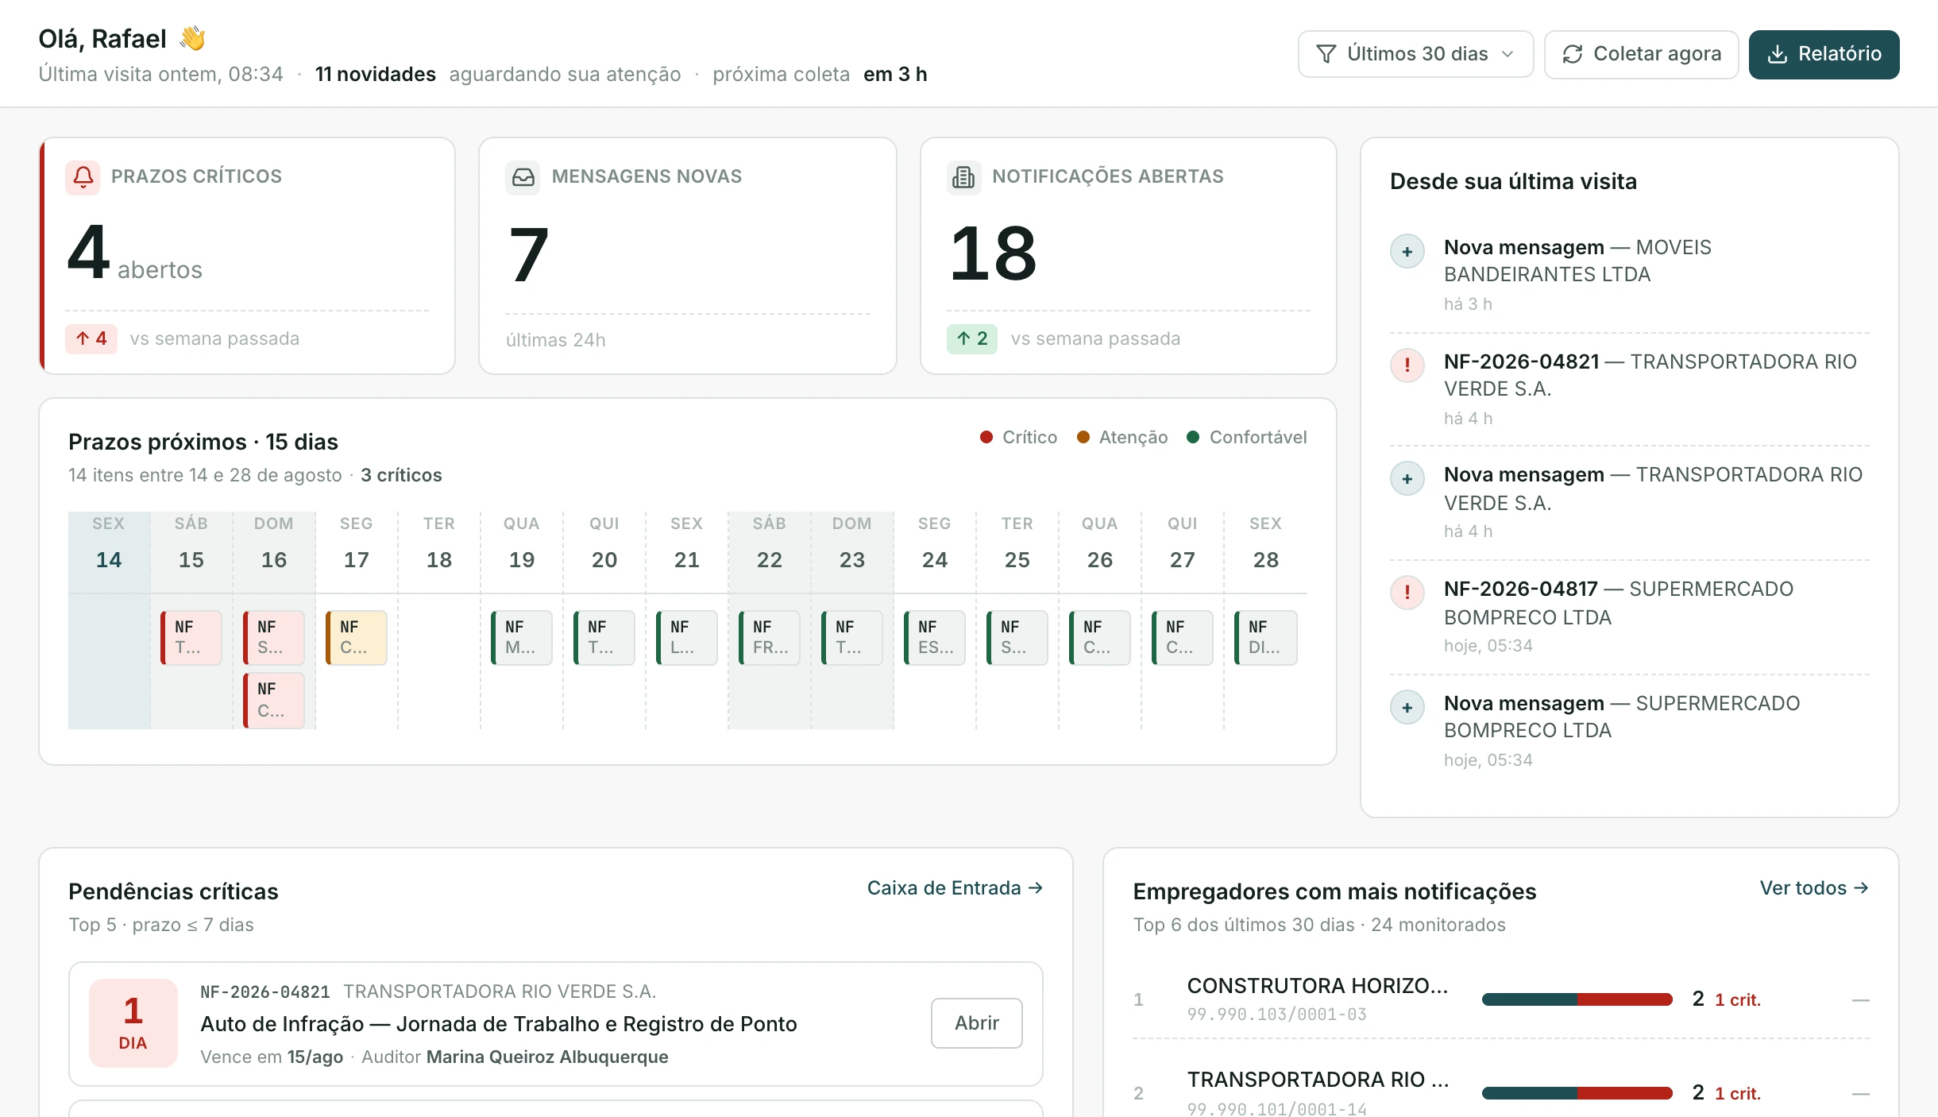1938x1117 pixels.
Task: Click the red 1 DIA deadline badge
Action: coord(133,1023)
